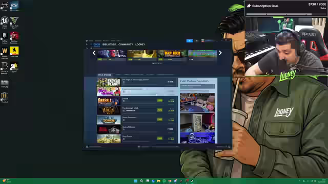
Task: Click the blue Steam announcements button
Action: click(190, 41)
